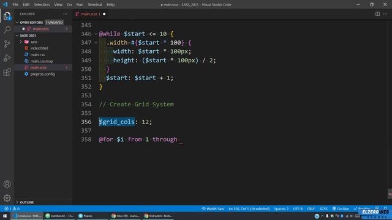The height and width of the screenshot is (220, 392).
Task: Expand the OUTLINE section
Action: click(17, 202)
